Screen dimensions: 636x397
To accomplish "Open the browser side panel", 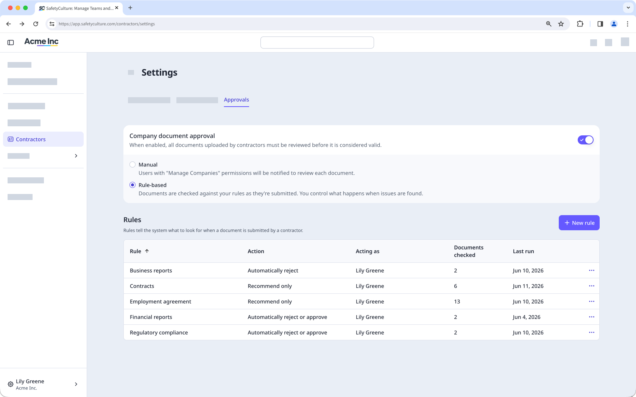I will click(600, 24).
